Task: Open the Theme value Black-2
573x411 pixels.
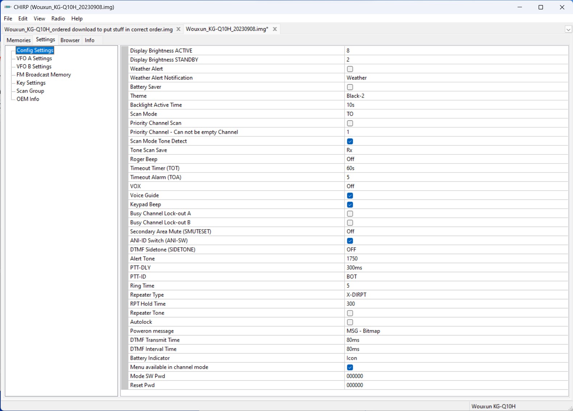Action: pyautogui.click(x=456, y=96)
